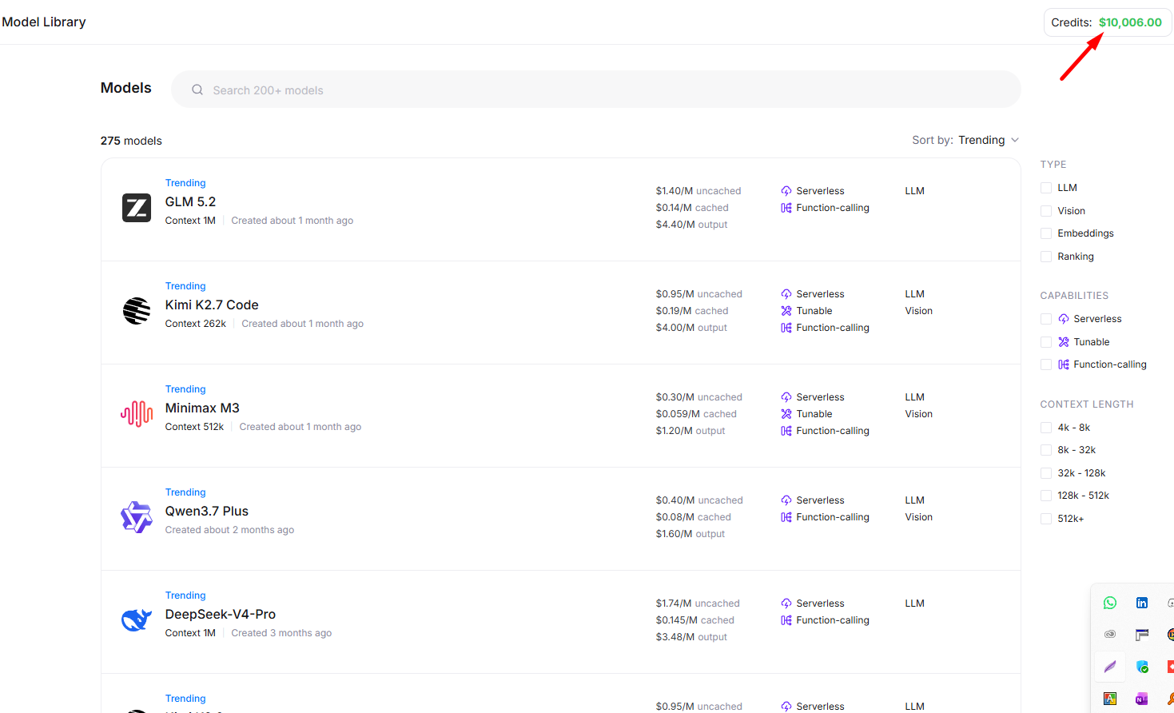Open OneNote from the system tray
The image size is (1174, 713).
[x=1142, y=699]
